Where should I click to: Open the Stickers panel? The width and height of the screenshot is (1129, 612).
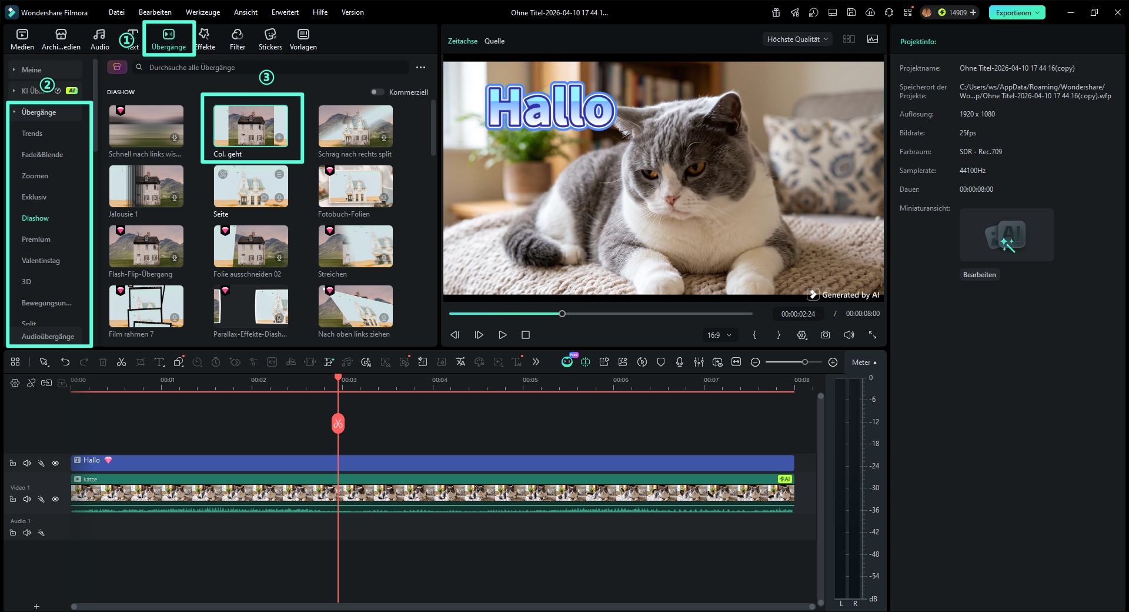270,39
